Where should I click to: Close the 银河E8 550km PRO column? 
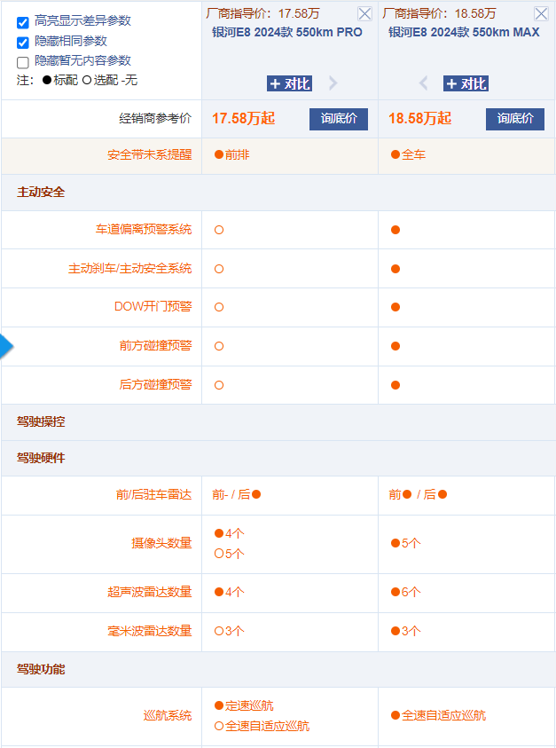(x=364, y=14)
